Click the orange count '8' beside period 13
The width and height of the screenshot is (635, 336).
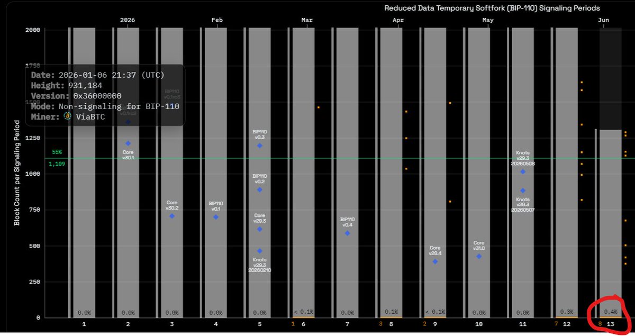(600, 323)
